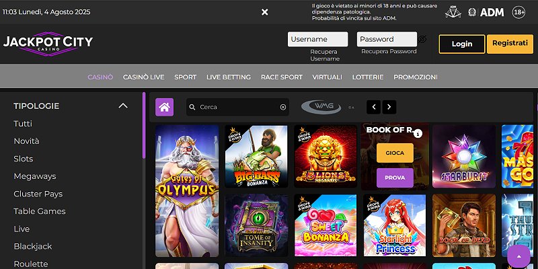Open Book of Dead game tile
This screenshot has height=269, width=538.
click(464, 225)
